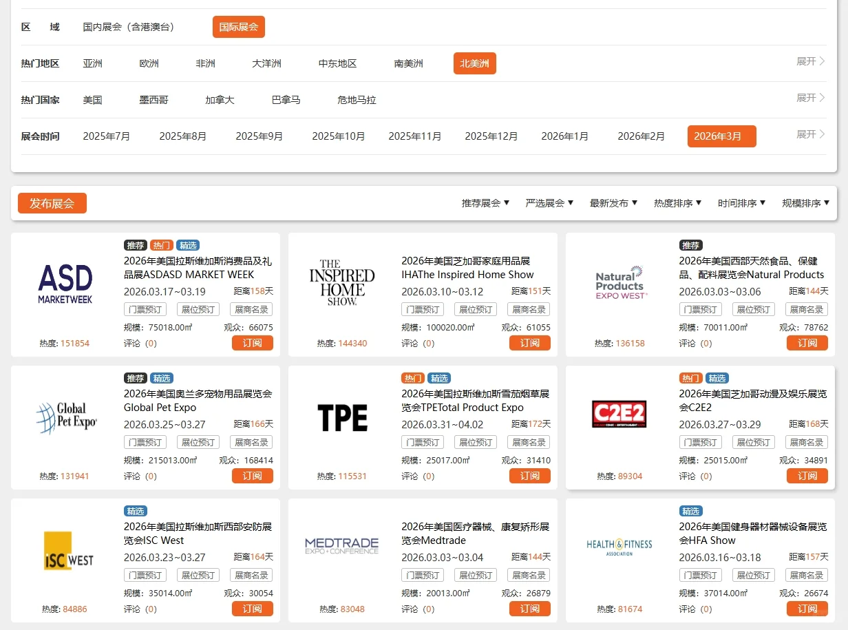
Task: Click 展商名录 for Natural Products Expo
Action: (x=807, y=309)
